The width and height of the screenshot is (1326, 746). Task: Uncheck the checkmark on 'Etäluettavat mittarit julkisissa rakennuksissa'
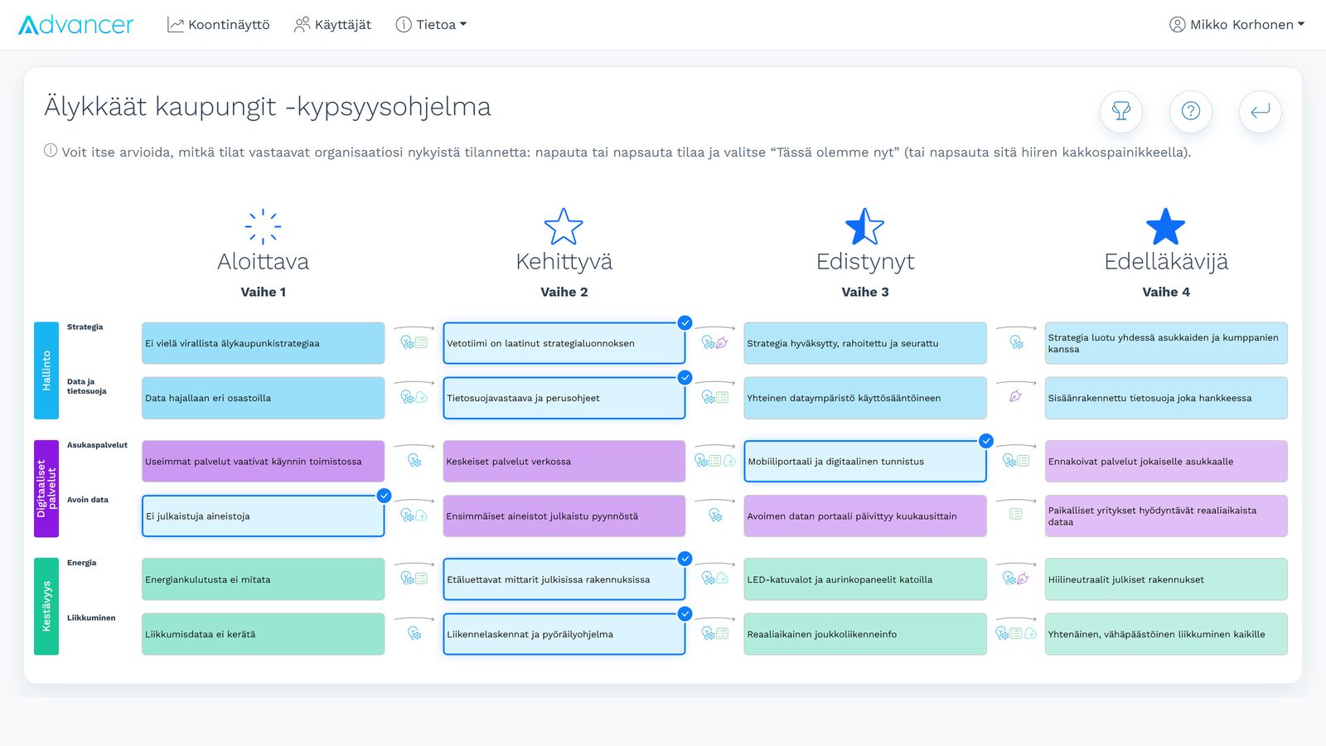click(685, 559)
